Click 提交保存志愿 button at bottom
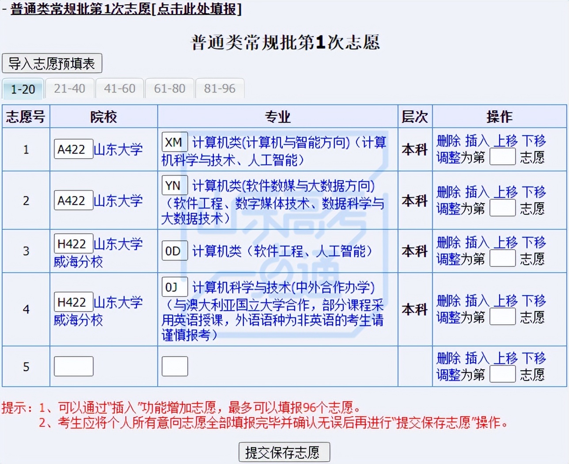The height and width of the screenshot is (464, 569). click(x=284, y=452)
